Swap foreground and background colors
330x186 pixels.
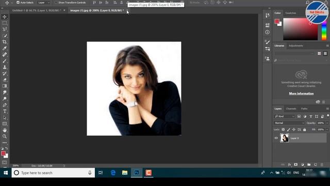click(x=7, y=148)
